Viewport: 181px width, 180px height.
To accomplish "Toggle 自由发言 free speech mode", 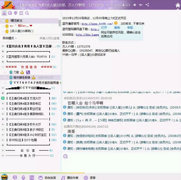I will 47,177.
